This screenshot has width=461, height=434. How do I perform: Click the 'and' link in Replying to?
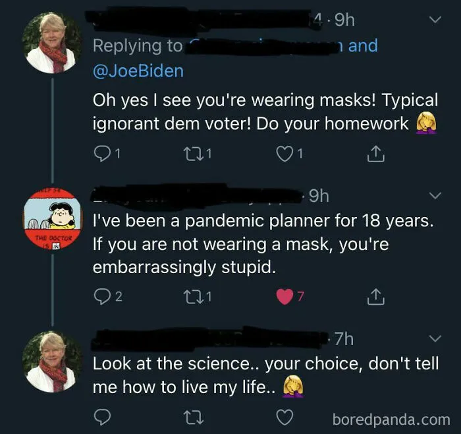click(x=363, y=46)
